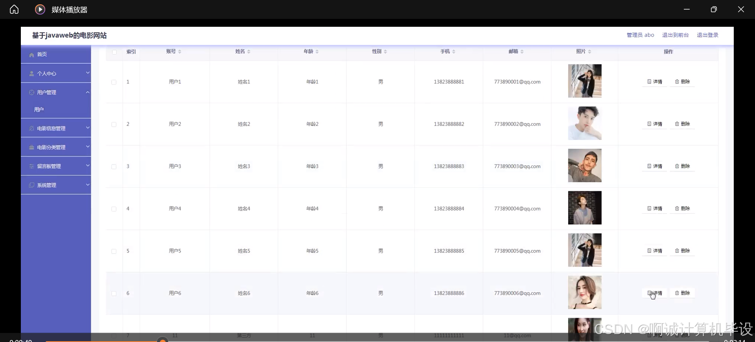Click the 姓名6 name cell
This screenshot has height=342, width=755.
244,293
